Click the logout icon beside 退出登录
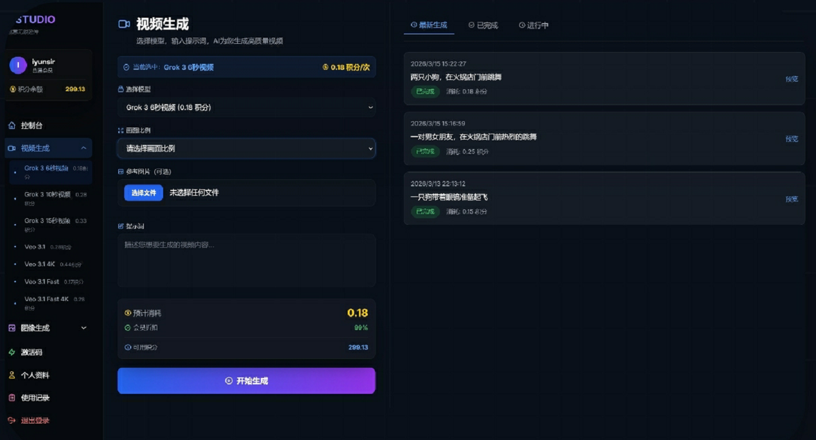816x440 pixels. point(12,420)
